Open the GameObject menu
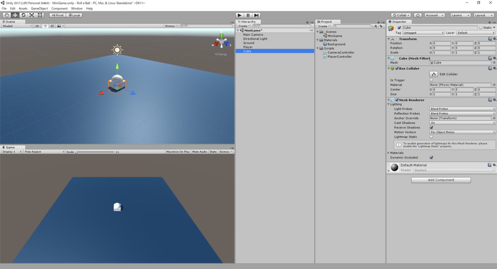The height and width of the screenshot is (269, 497). 39,9
